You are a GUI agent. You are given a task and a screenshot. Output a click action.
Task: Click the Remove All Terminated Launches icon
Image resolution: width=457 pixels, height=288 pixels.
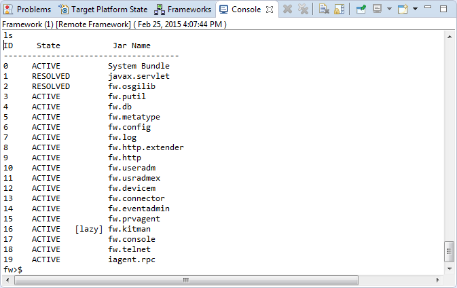click(303, 10)
